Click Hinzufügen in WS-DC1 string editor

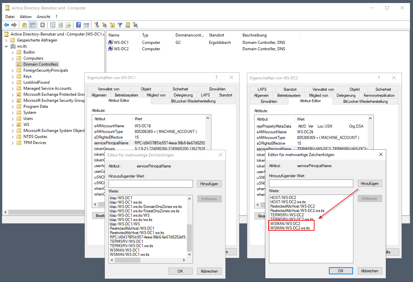point(209,184)
